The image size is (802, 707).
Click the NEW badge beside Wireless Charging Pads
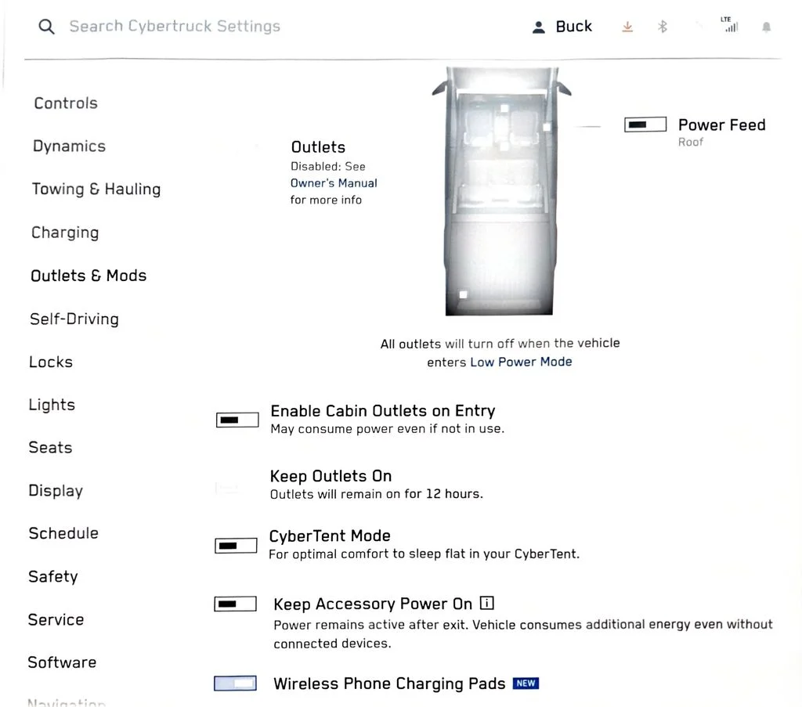pos(526,683)
